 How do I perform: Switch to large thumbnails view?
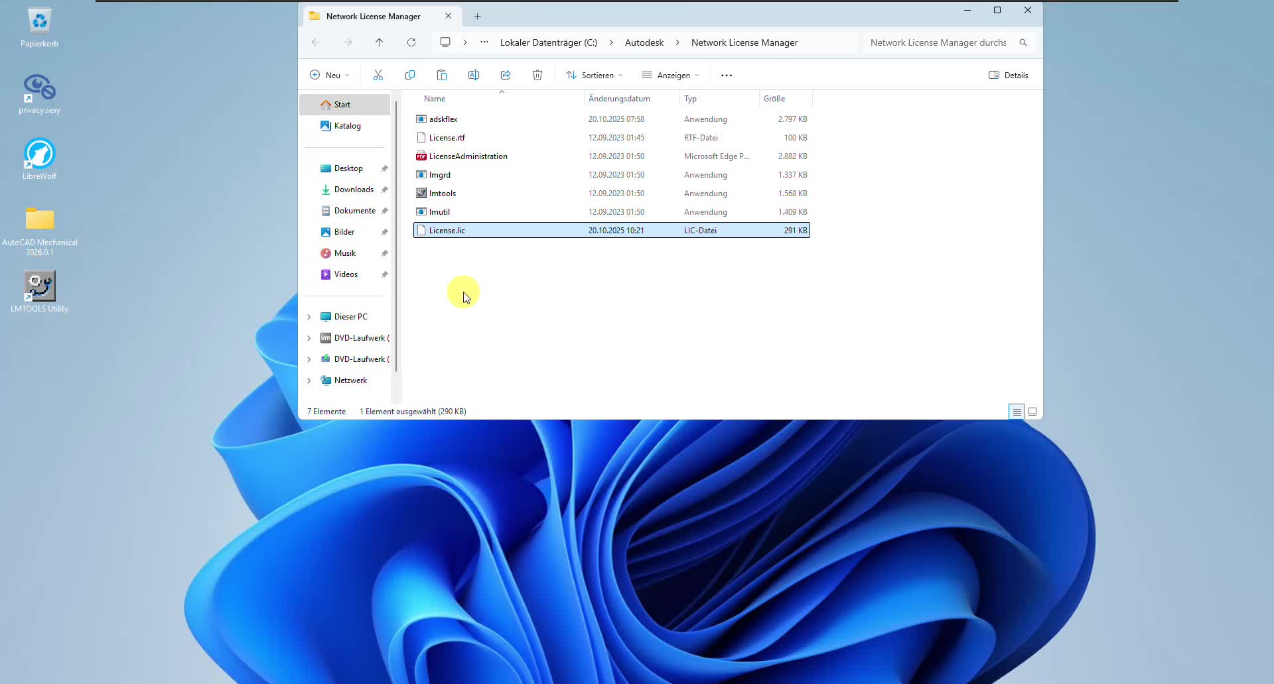[x=1032, y=412]
